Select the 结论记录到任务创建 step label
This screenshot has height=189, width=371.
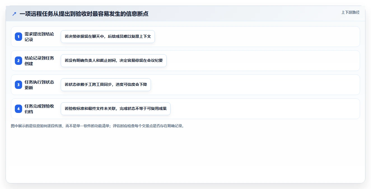click(39, 61)
